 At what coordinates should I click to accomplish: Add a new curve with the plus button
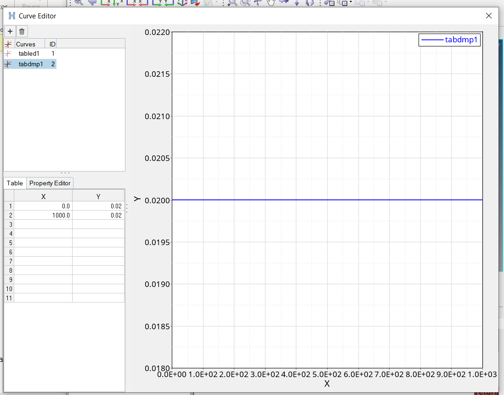[x=10, y=31]
